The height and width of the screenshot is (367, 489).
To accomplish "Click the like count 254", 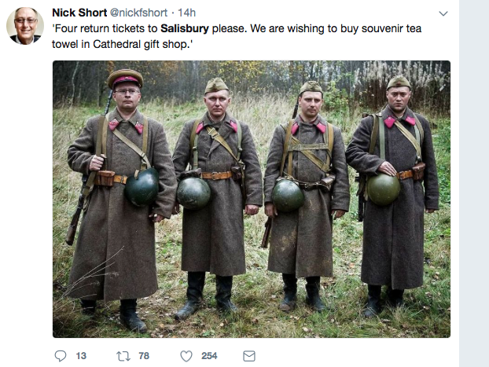I will (209, 356).
